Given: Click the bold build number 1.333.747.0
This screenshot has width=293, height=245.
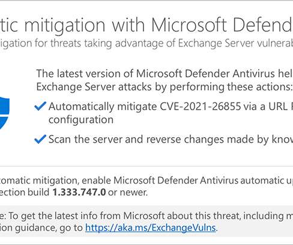Looking at the screenshot, I should 79,192.
